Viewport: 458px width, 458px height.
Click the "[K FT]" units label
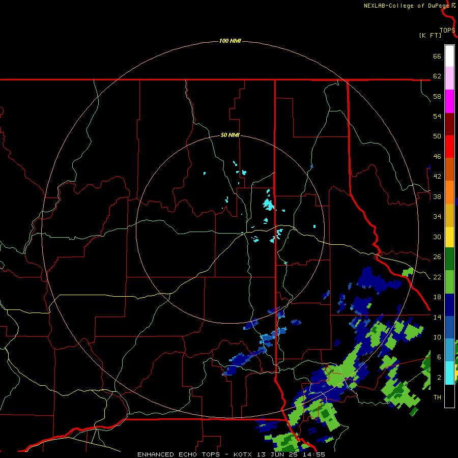click(430, 35)
